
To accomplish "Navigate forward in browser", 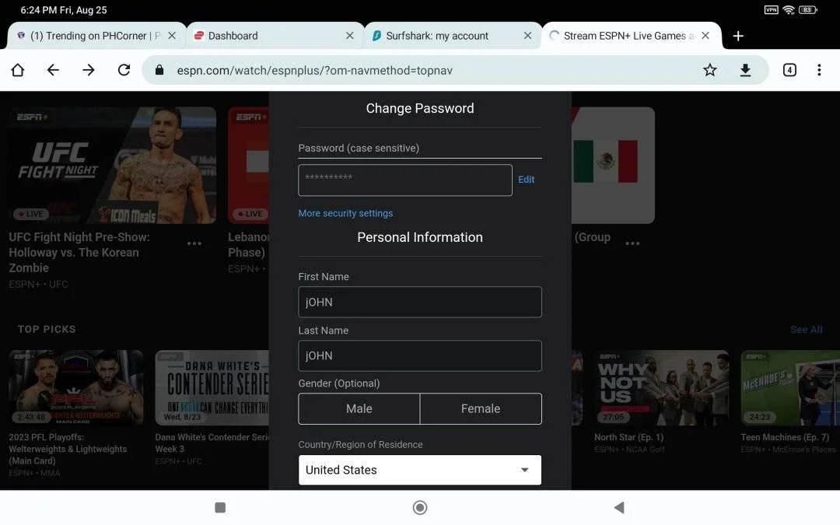I will [89, 70].
